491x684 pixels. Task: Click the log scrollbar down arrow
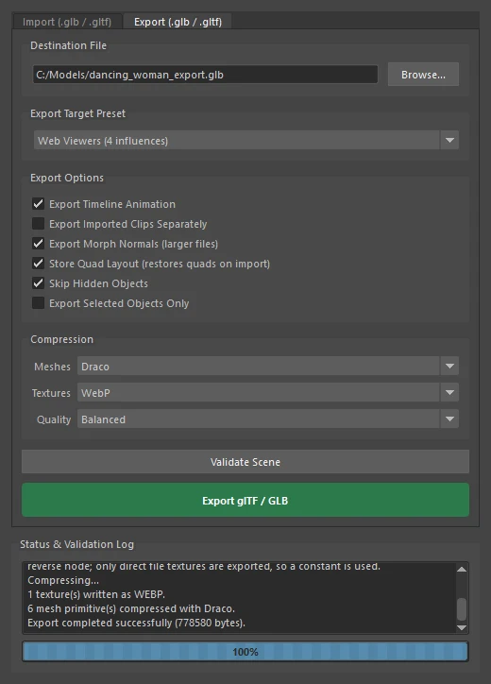pos(462,627)
